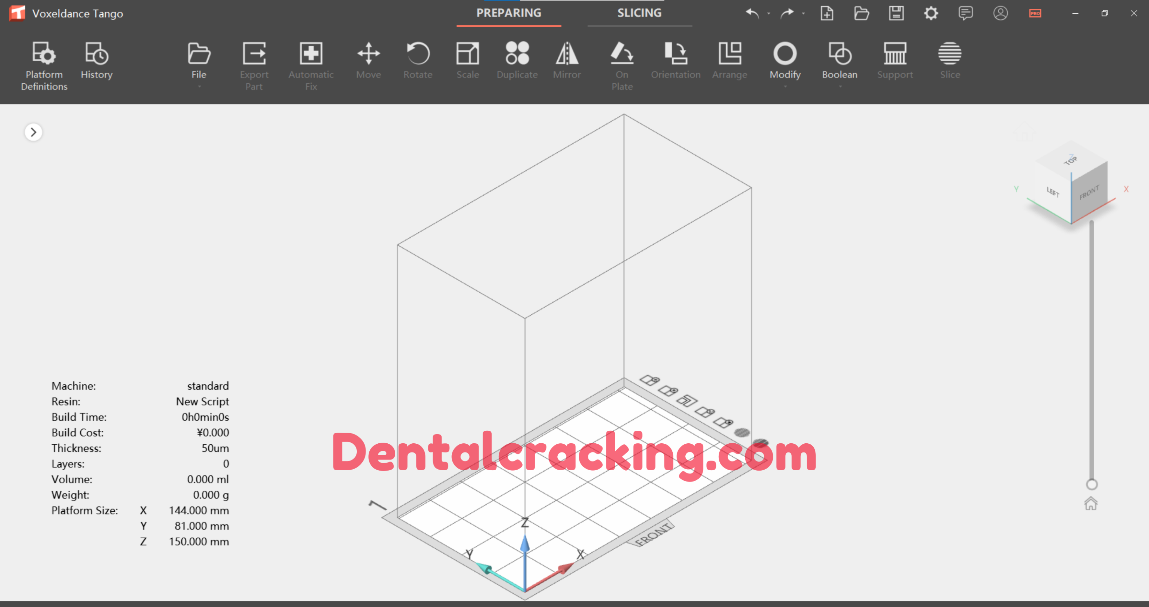The image size is (1149, 607).
Task: Click the On Plate tool
Action: (622, 66)
